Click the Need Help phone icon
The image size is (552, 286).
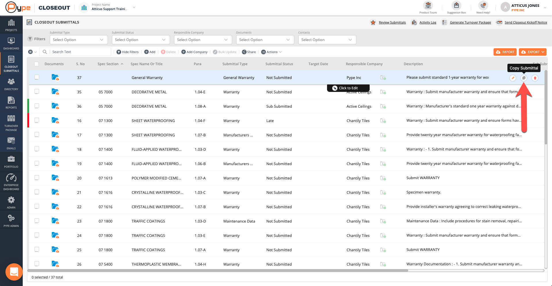coord(483,5)
